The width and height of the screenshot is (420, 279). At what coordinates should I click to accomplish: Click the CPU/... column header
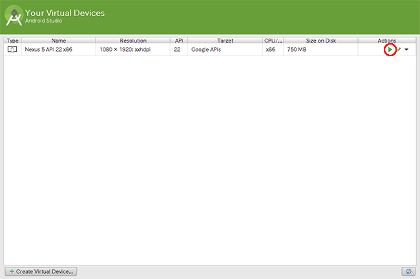point(273,41)
